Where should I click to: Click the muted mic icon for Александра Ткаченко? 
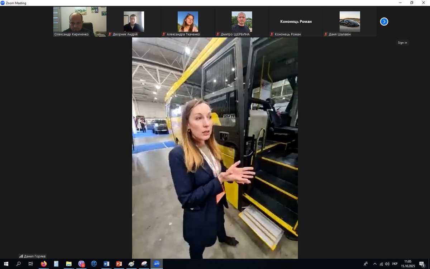coord(164,34)
